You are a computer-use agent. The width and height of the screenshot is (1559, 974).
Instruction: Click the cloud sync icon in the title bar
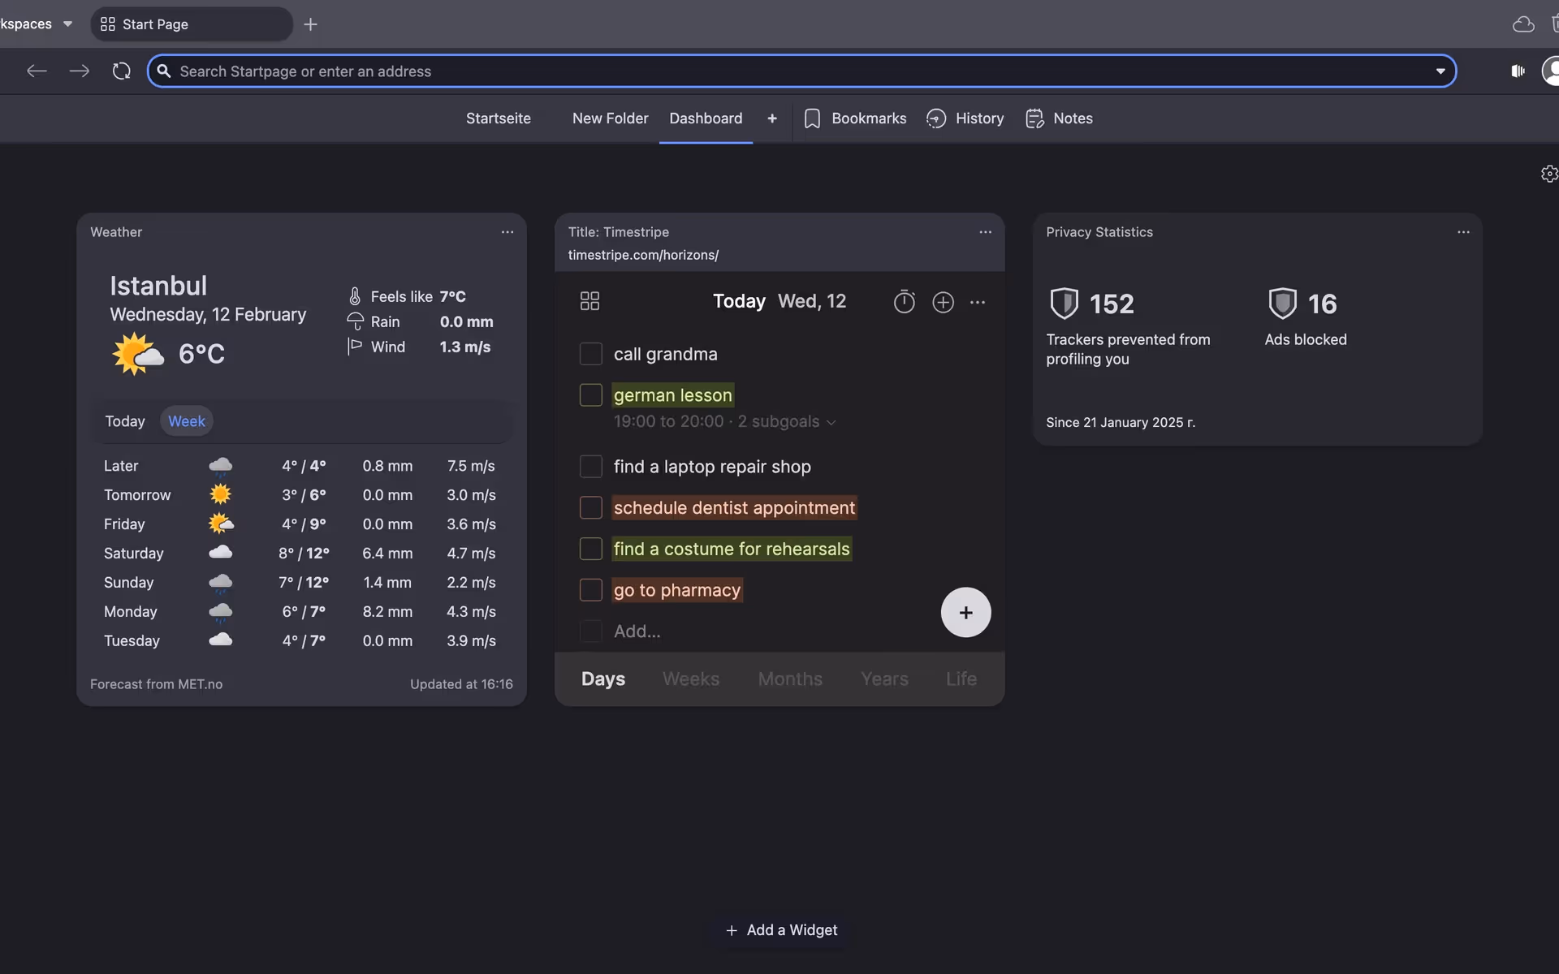click(1522, 24)
